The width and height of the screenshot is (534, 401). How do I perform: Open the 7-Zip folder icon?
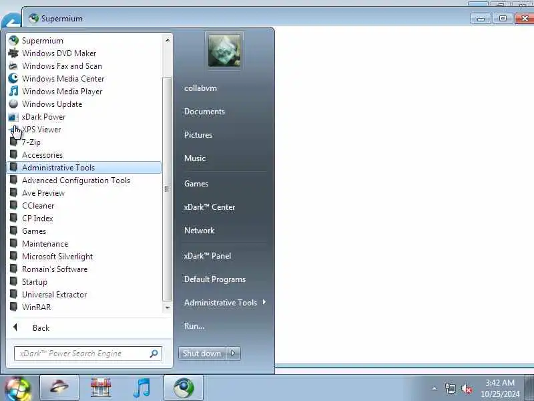click(x=13, y=142)
